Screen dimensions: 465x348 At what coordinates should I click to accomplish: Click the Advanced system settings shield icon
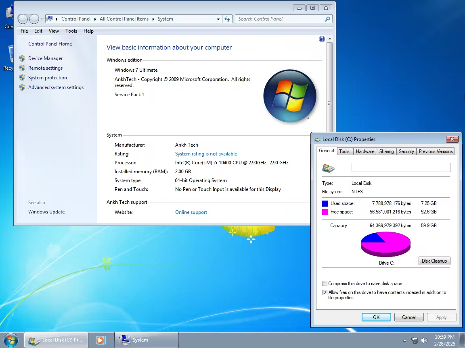coord(22,87)
